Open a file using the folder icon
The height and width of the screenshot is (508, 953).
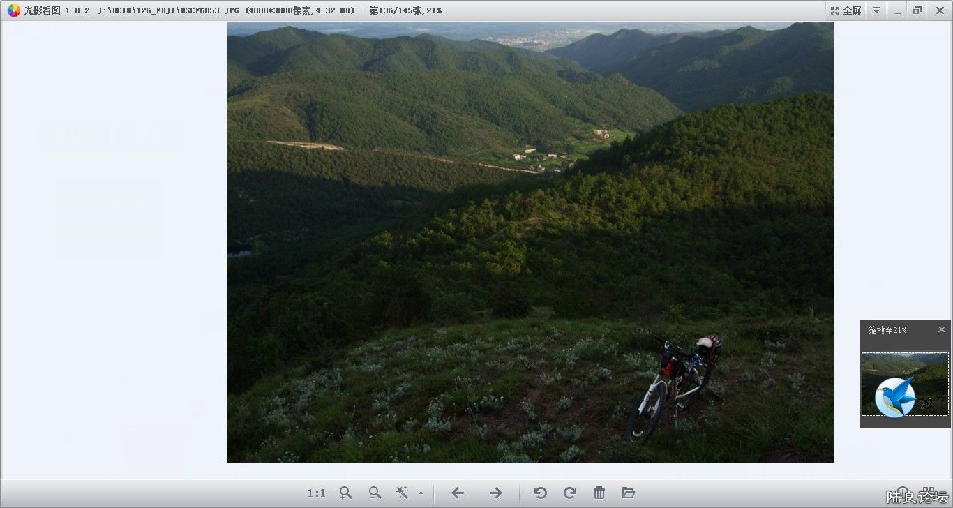(627, 493)
